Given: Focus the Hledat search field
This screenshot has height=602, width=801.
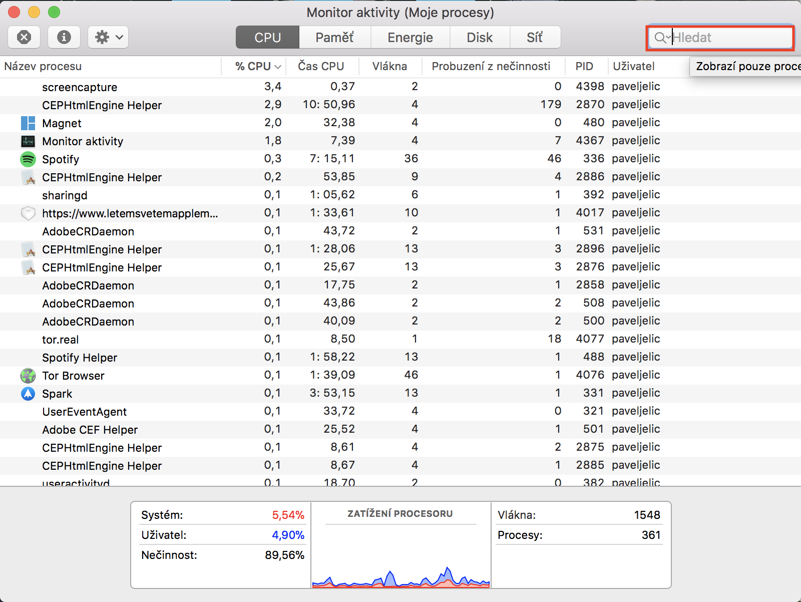Looking at the screenshot, I should [720, 38].
